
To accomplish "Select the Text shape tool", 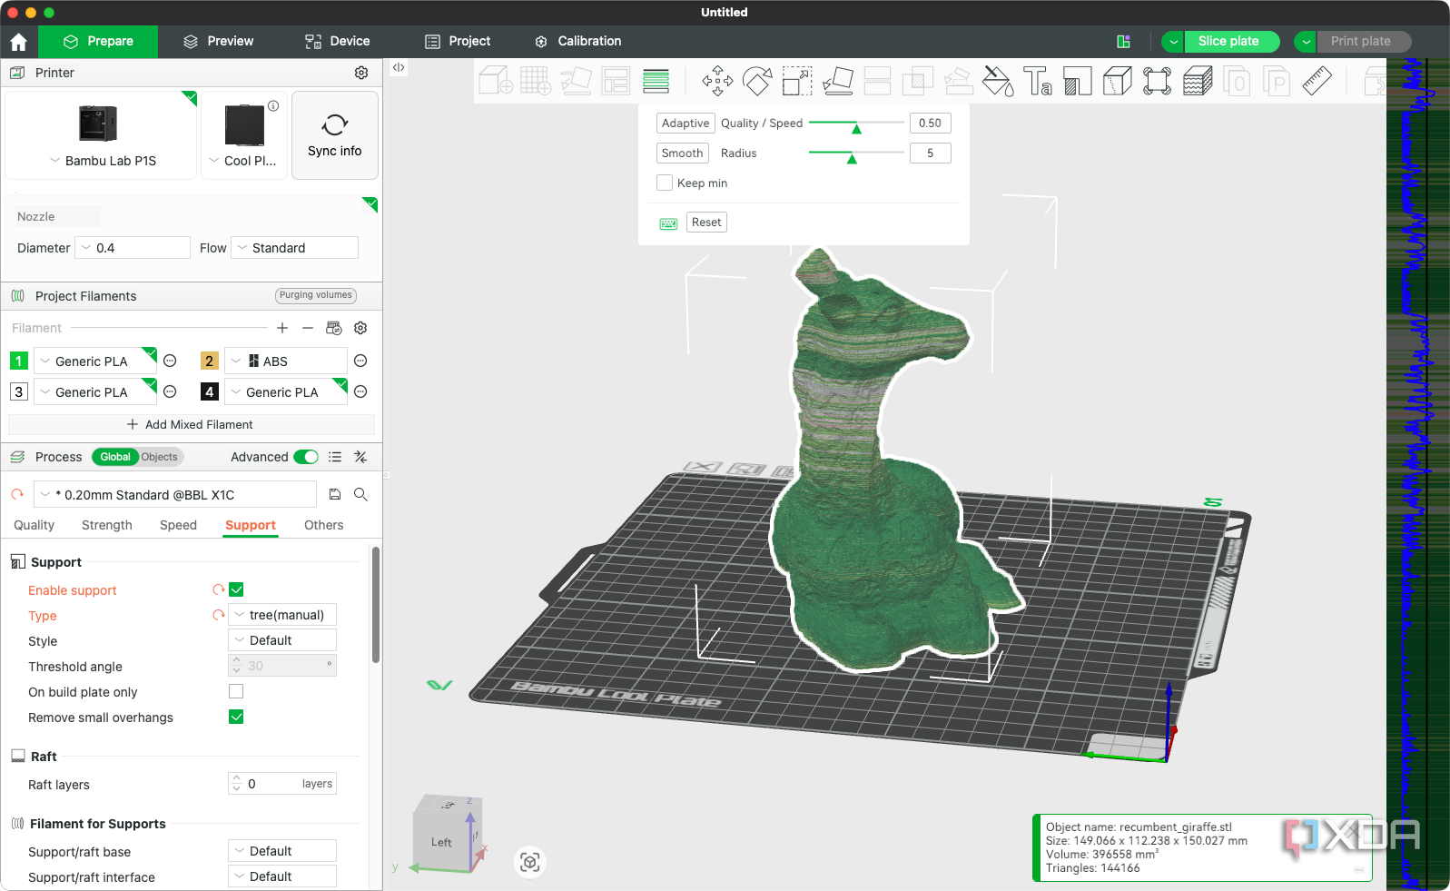I will point(1038,81).
